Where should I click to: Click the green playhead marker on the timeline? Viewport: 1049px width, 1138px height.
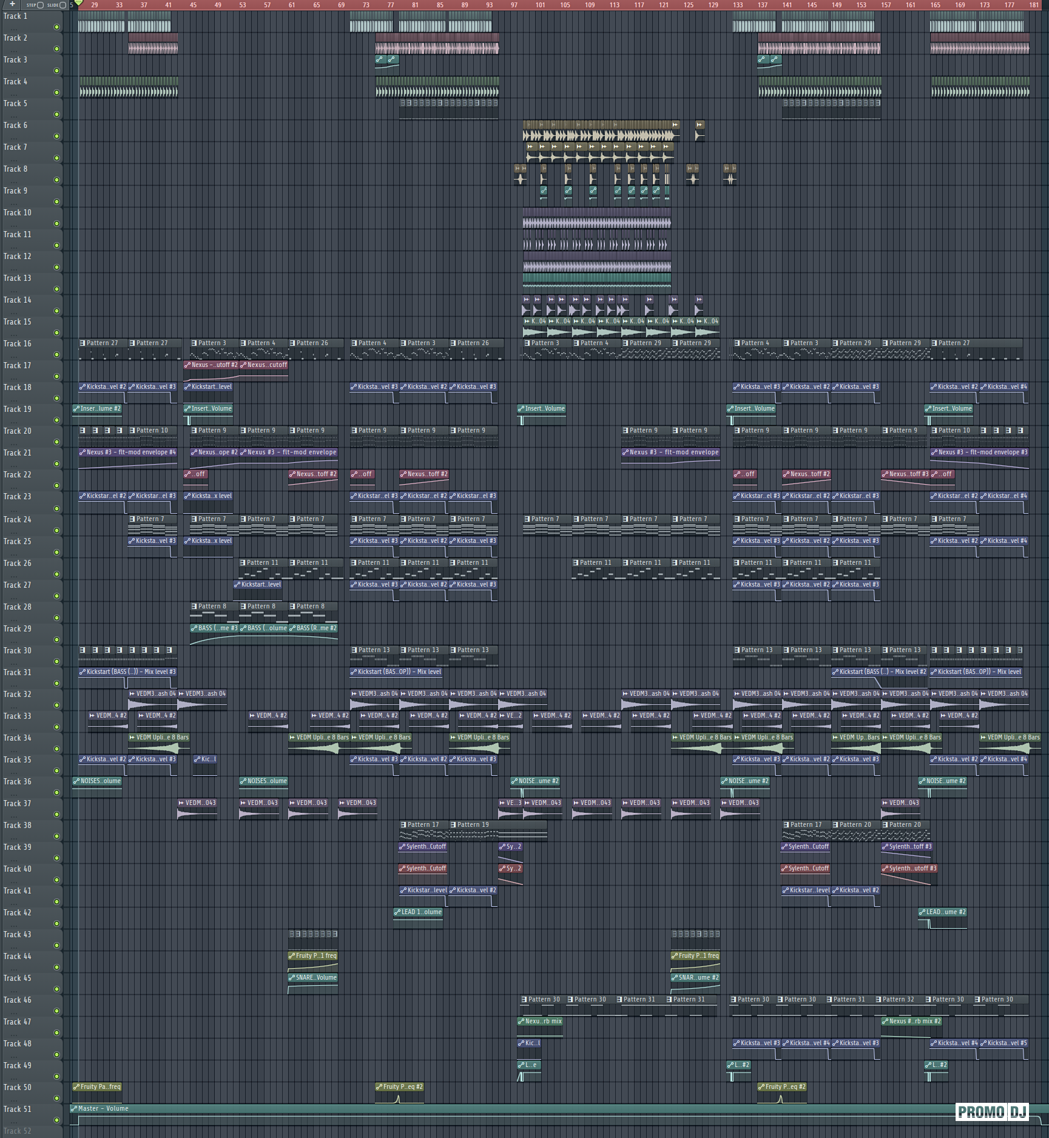coord(78,4)
